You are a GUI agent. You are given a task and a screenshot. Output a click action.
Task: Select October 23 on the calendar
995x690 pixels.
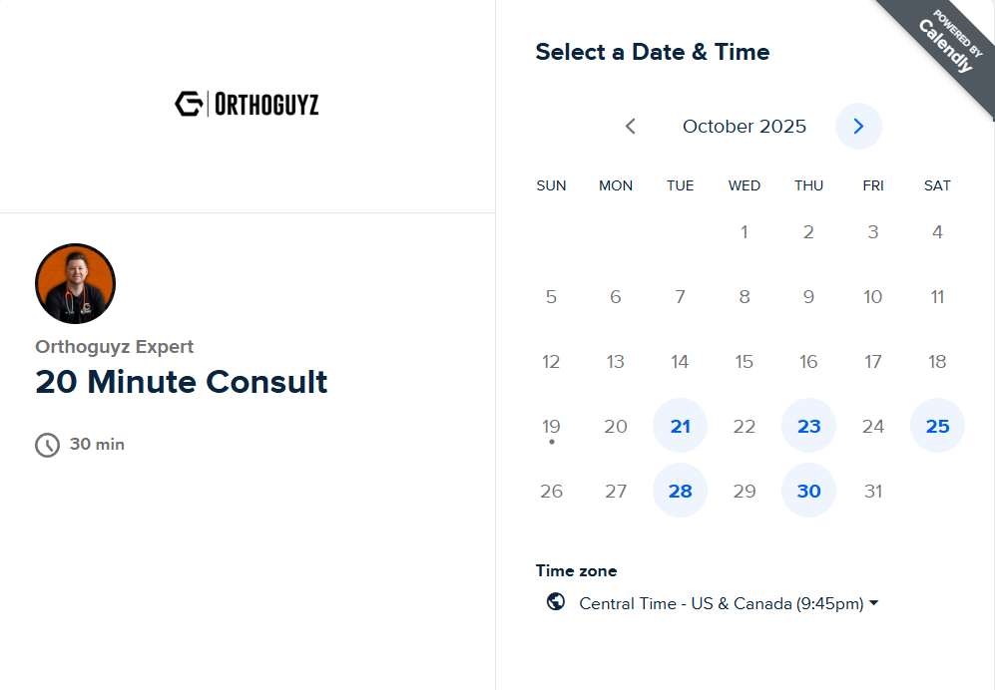[x=808, y=427]
